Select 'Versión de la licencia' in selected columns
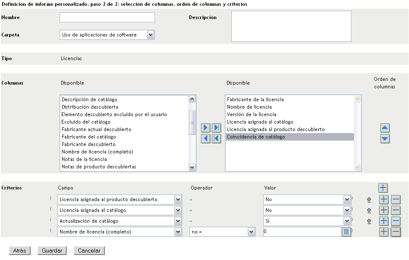 click(x=252, y=114)
